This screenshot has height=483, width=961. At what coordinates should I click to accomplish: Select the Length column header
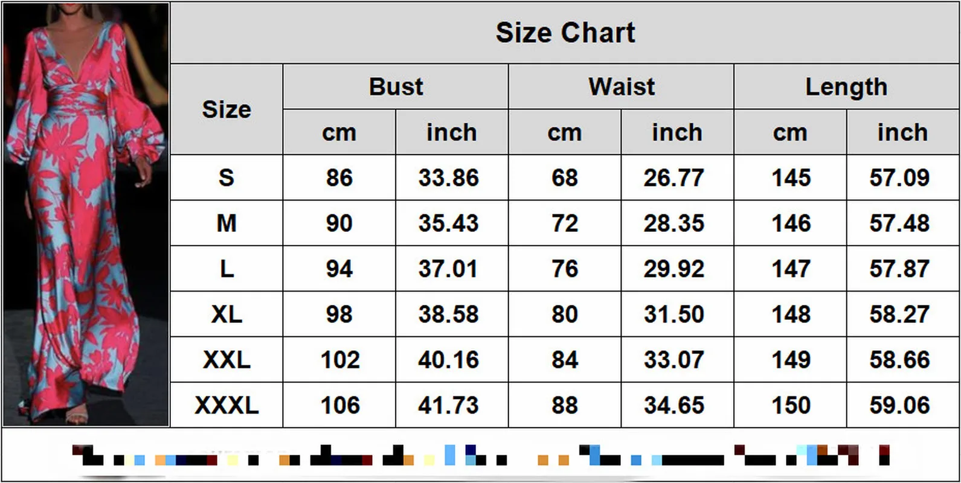[x=846, y=87]
